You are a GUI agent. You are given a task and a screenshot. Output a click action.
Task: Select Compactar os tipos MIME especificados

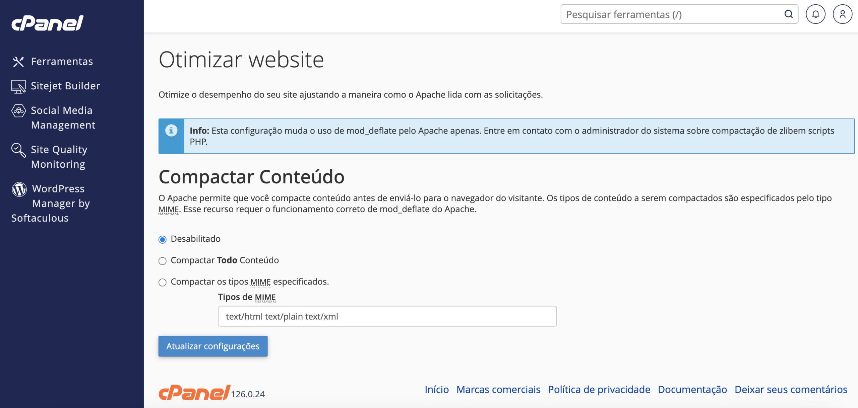pos(163,282)
